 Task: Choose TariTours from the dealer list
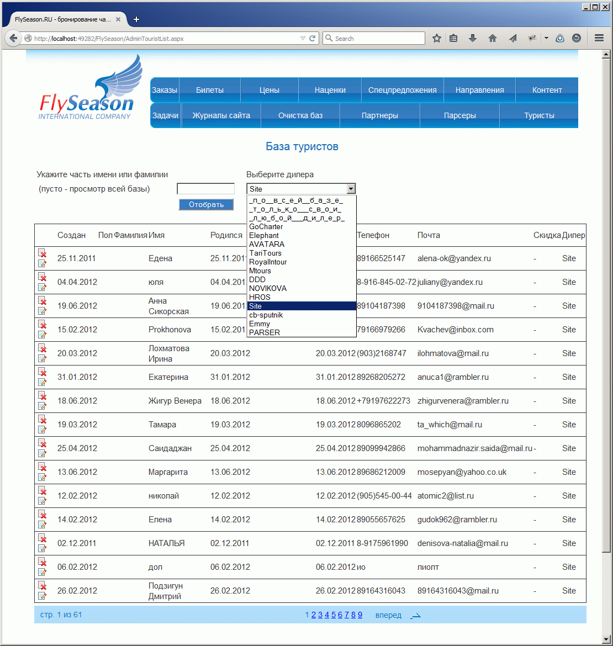[x=301, y=253]
